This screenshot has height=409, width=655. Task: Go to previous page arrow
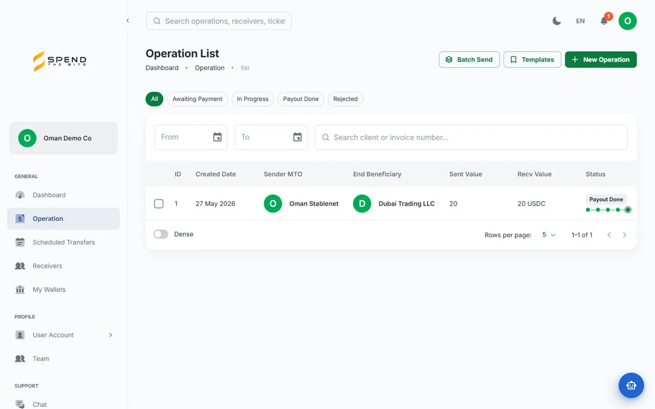click(609, 235)
